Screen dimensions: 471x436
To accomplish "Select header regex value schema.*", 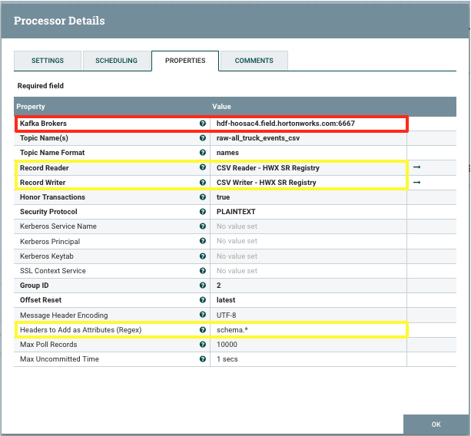I will click(232, 330).
